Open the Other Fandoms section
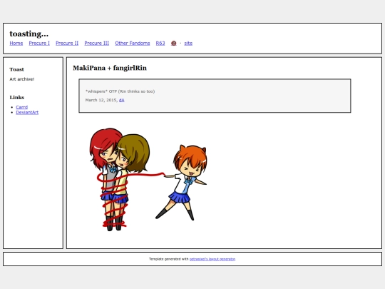The height and width of the screenshot is (289, 385). (x=133, y=44)
